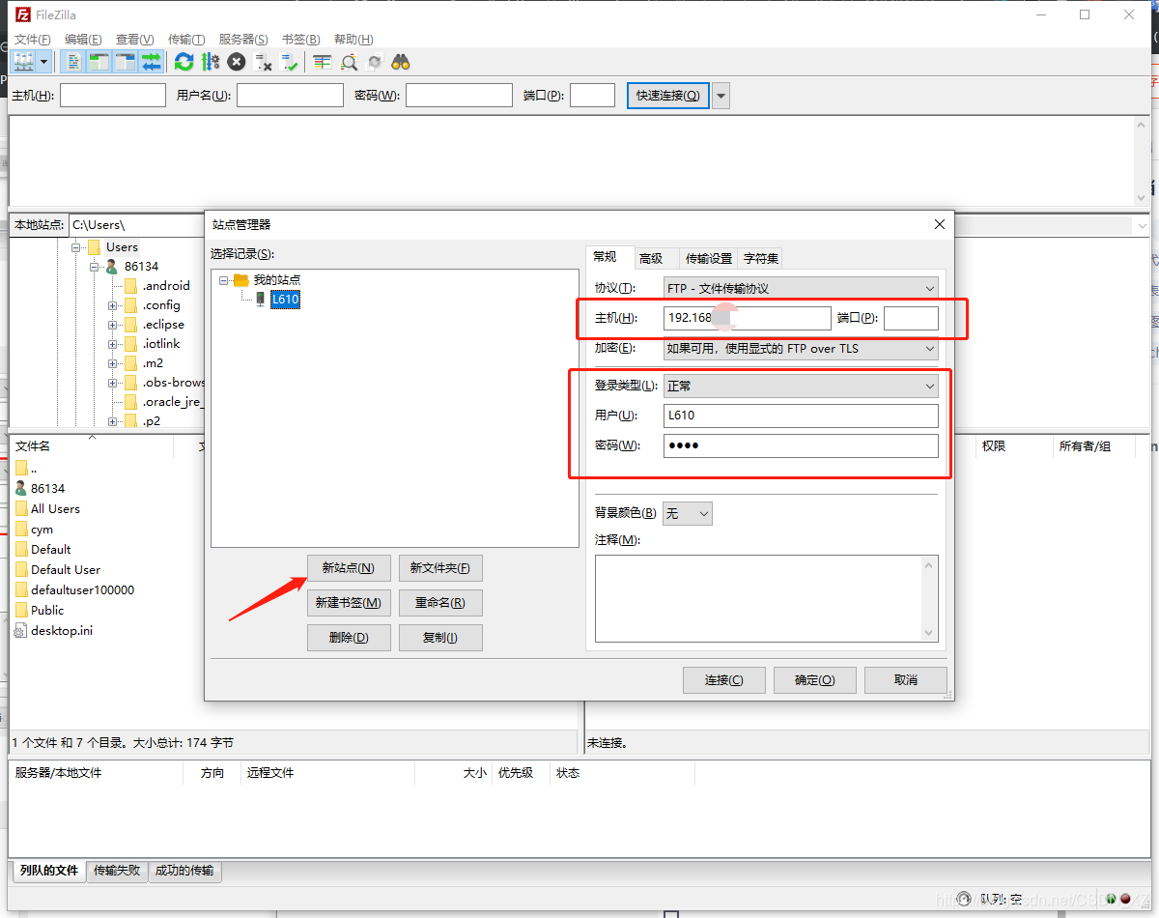Screen dimensions: 1159x918
Task: Switch to the 传输失败 queue tab
Action: (x=117, y=871)
